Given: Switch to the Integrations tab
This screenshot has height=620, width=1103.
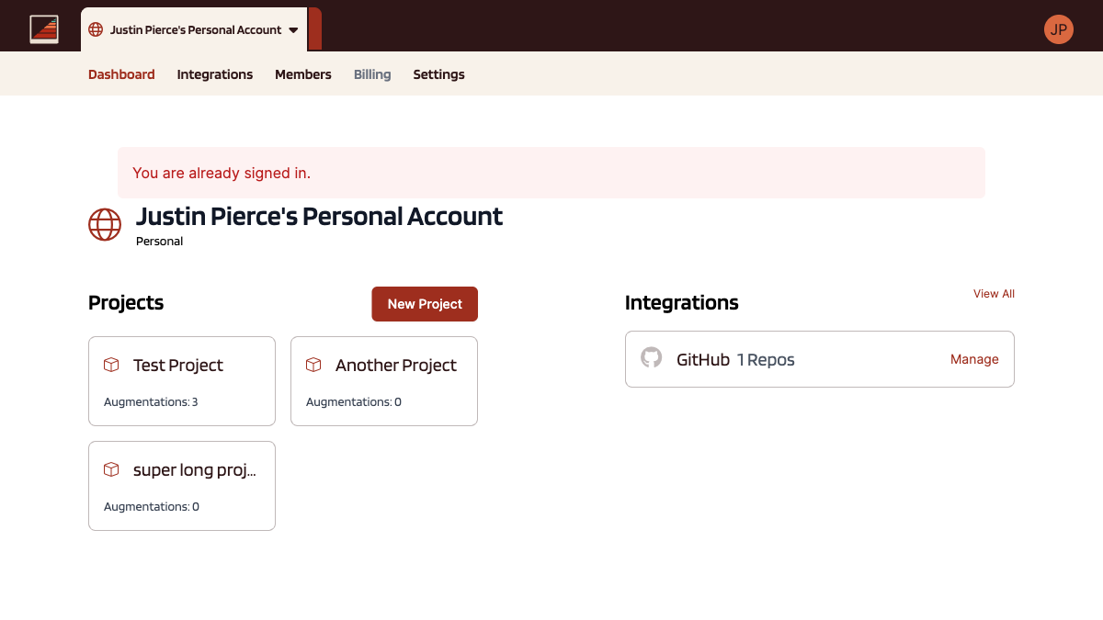Looking at the screenshot, I should click(214, 74).
